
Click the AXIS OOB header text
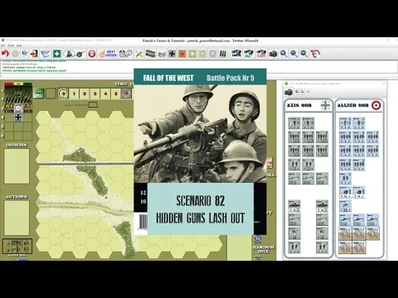(x=299, y=105)
